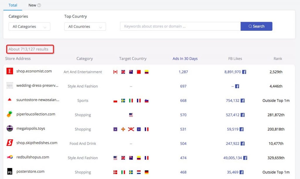300x179 pixels.
Task: Open piperloucollection.com store link
Action: 36,114
